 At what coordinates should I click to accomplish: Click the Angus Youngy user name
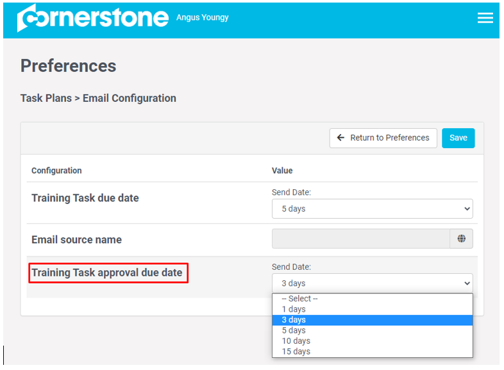202,17
